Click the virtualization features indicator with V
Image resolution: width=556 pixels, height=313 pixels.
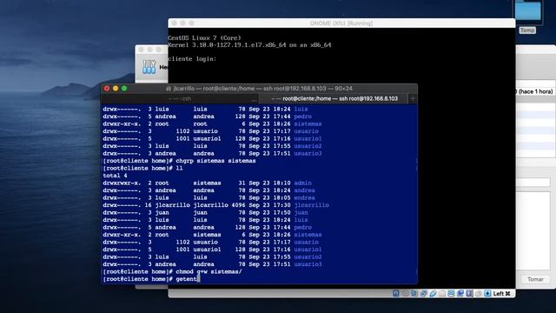tap(469, 294)
